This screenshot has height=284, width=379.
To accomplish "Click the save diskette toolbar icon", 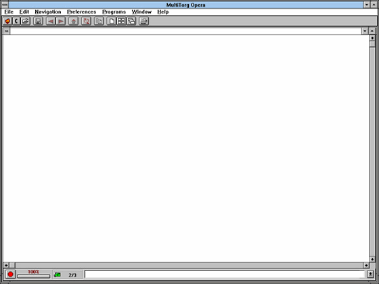I will click(38, 21).
